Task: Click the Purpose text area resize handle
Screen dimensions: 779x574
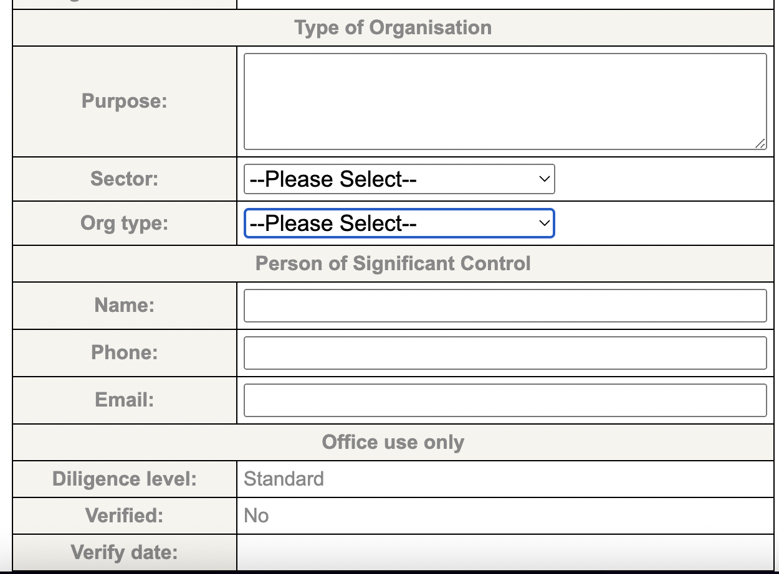Action: pos(760,144)
